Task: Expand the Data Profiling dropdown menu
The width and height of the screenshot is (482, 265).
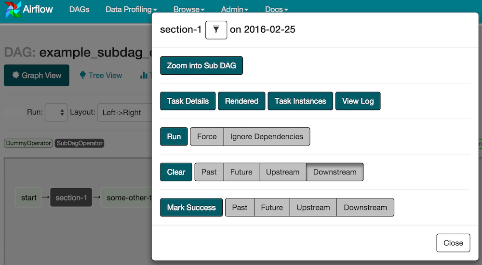Action: tap(131, 9)
